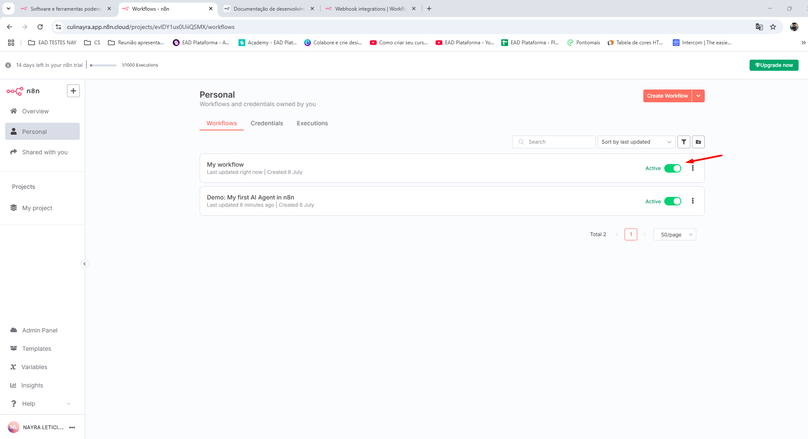Click previous page arrow in pagination
This screenshot has height=439, width=808.
coord(617,234)
